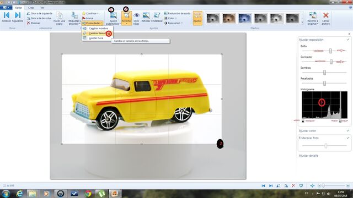Click next photo in bottom bar
The height and width of the screenshot is (198, 353).
tap(271, 186)
